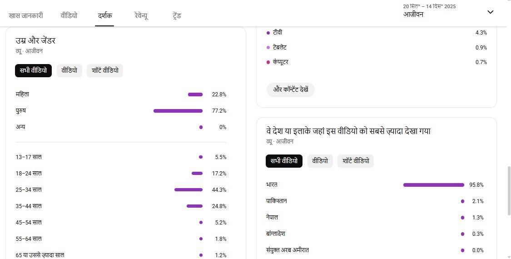Select सभी वीडियो chip in countries card
Screen dimensions: 511x259
284,161
